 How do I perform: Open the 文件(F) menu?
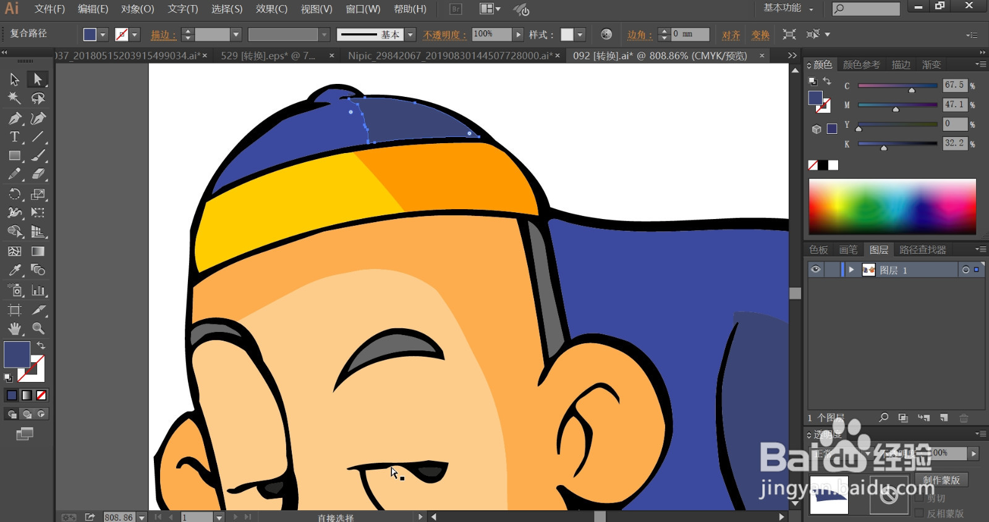click(49, 9)
